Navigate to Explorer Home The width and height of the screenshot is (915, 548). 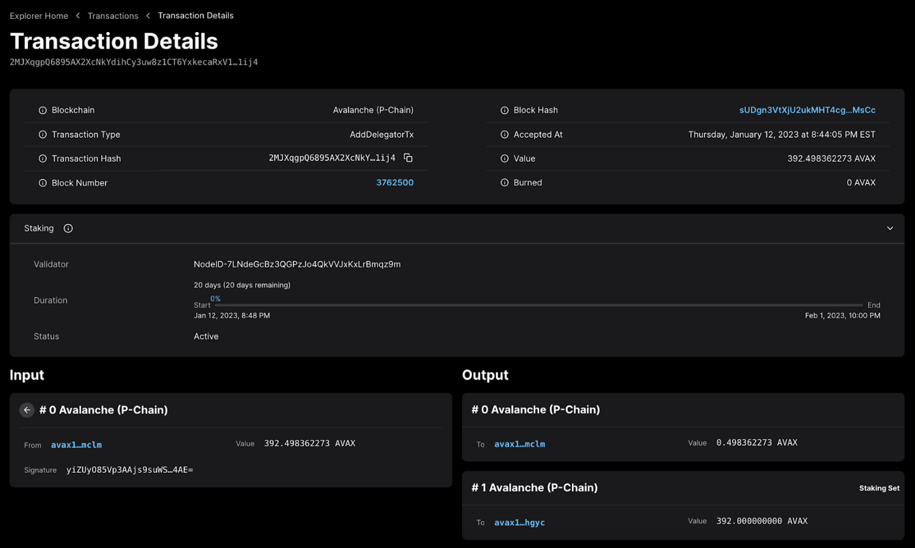[39, 15]
